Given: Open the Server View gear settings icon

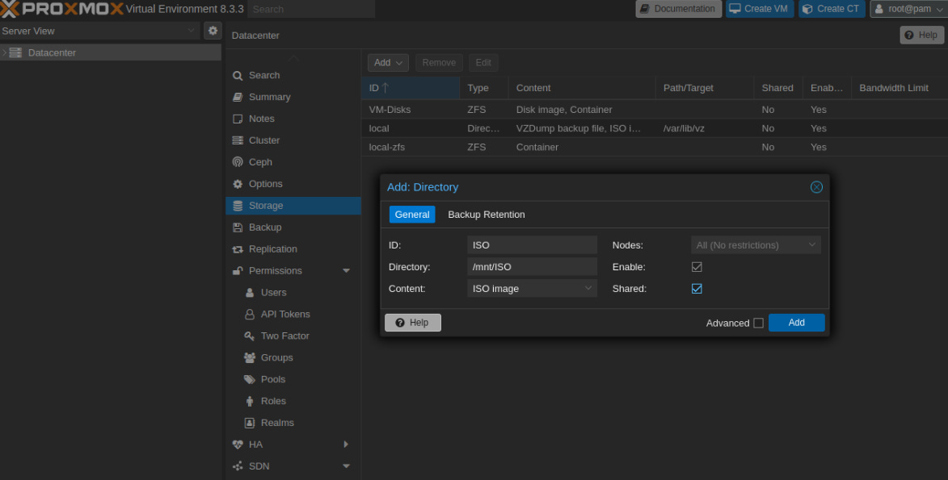Looking at the screenshot, I should [x=213, y=30].
